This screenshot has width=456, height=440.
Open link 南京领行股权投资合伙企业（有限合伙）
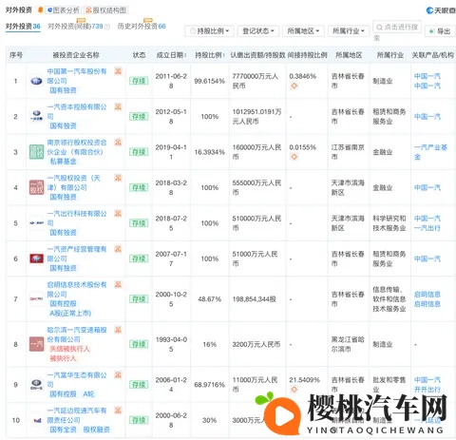(x=77, y=147)
